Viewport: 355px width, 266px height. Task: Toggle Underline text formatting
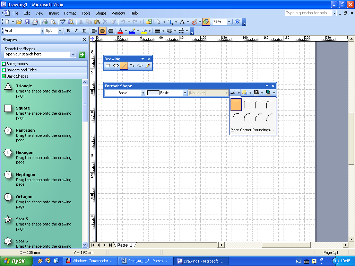coord(84,31)
